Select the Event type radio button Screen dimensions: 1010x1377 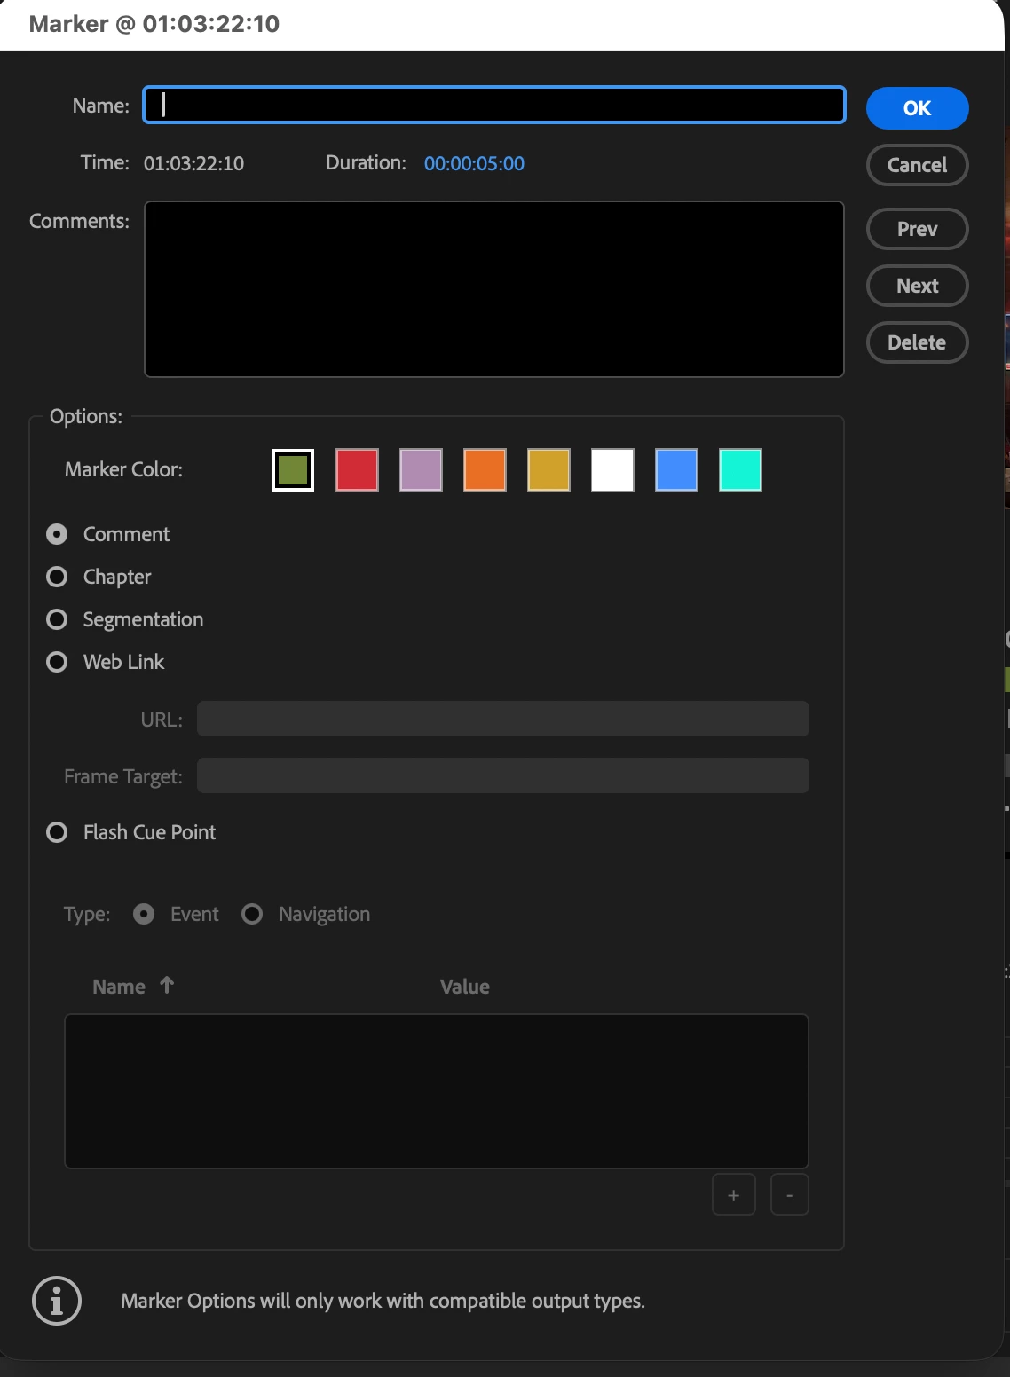click(x=144, y=914)
